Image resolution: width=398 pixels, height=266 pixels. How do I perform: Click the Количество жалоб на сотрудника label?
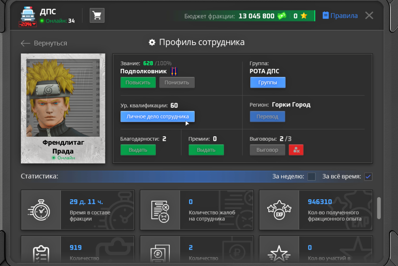click(212, 216)
